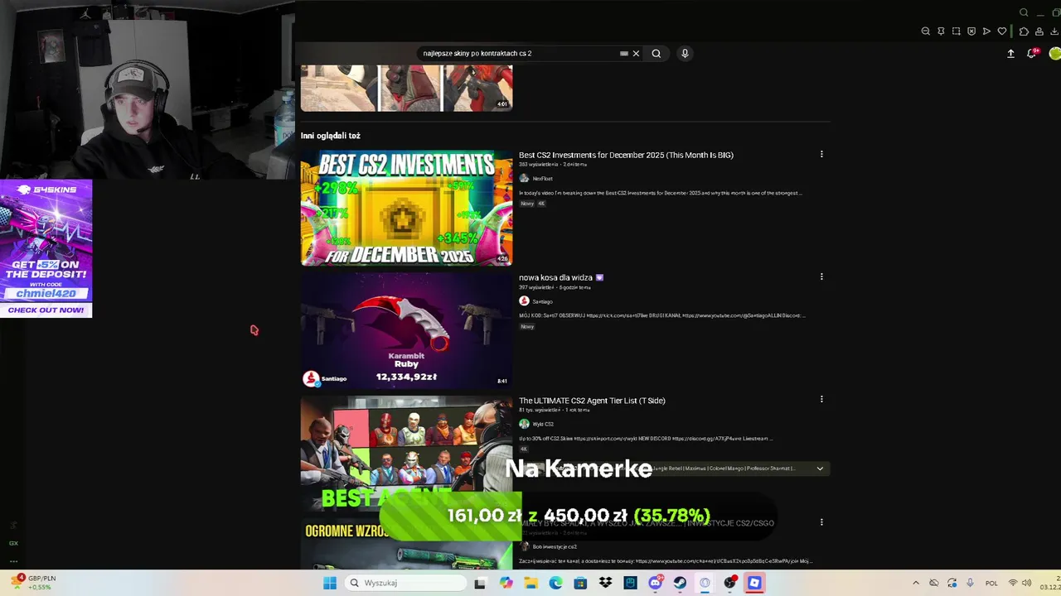Open the search tabs magnifier at window top
Image resolution: width=1061 pixels, height=596 pixels.
tap(1024, 12)
